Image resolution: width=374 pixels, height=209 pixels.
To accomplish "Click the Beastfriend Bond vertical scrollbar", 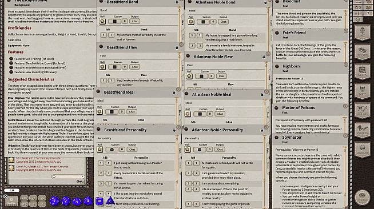I will pos(180,25).
